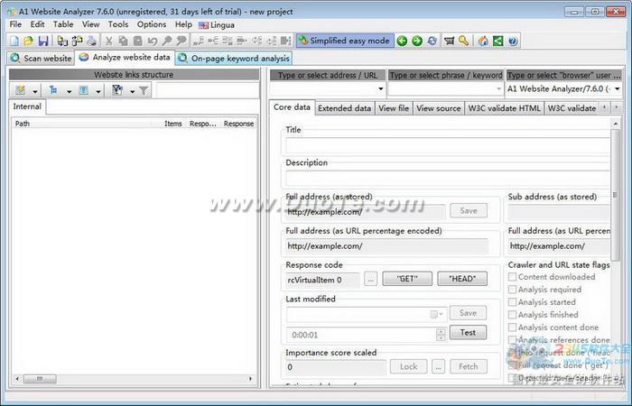Go back with green left arrow
This screenshot has height=406, width=632.
tap(402, 41)
